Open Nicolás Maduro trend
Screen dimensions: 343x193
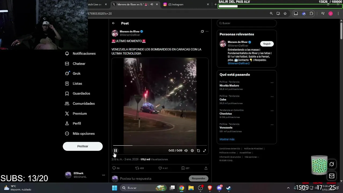tap(229, 86)
